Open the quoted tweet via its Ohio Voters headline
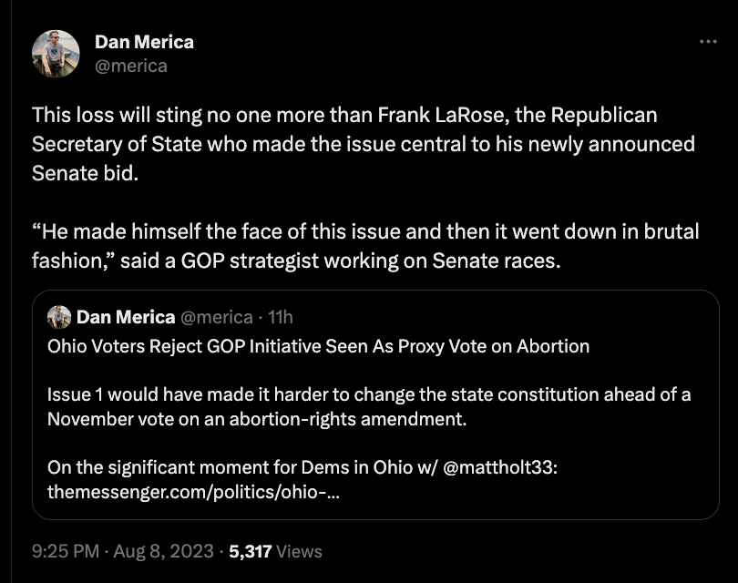This screenshot has width=738, height=583. [x=318, y=346]
